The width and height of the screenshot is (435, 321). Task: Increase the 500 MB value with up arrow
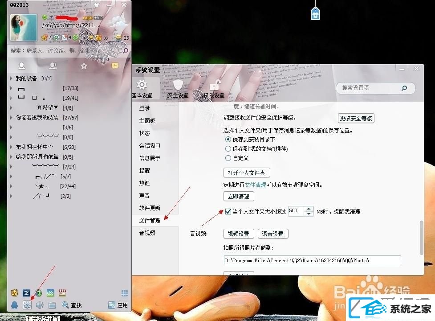pyautogui.click(x=309, y=209)
